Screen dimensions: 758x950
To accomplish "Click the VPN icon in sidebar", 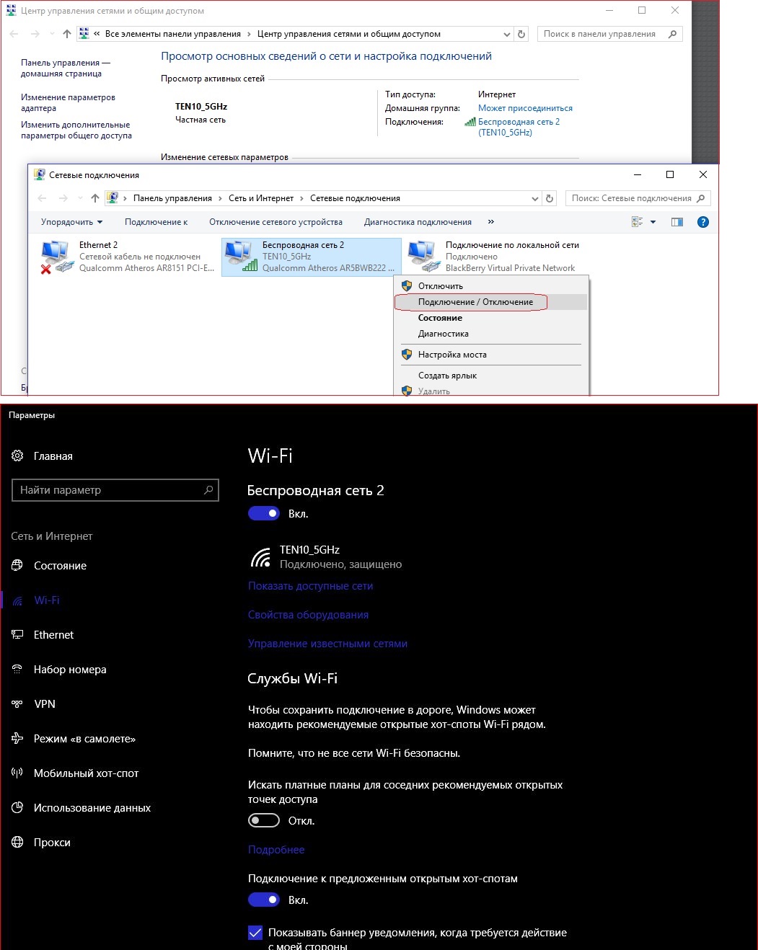I will click(x=17, y=703).
